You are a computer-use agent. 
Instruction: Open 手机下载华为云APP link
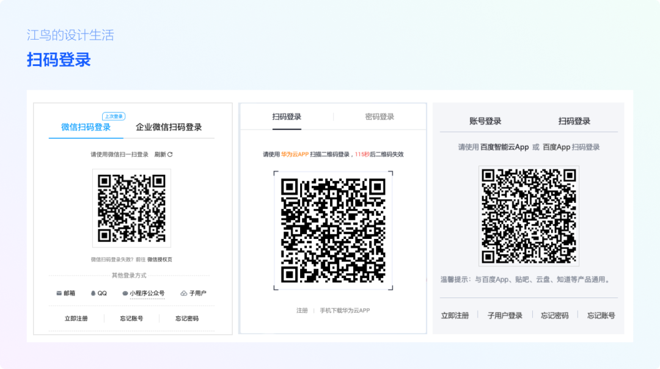[345, 310]
